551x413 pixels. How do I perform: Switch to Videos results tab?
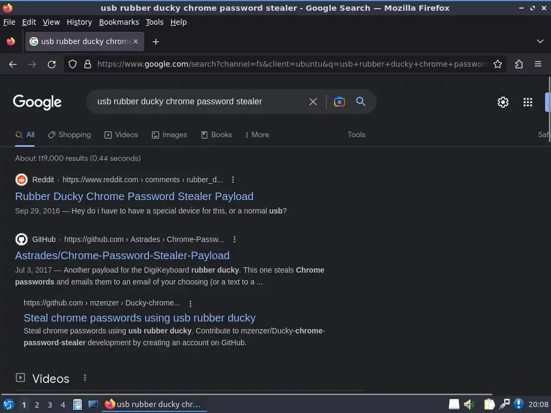pos(122,135)
